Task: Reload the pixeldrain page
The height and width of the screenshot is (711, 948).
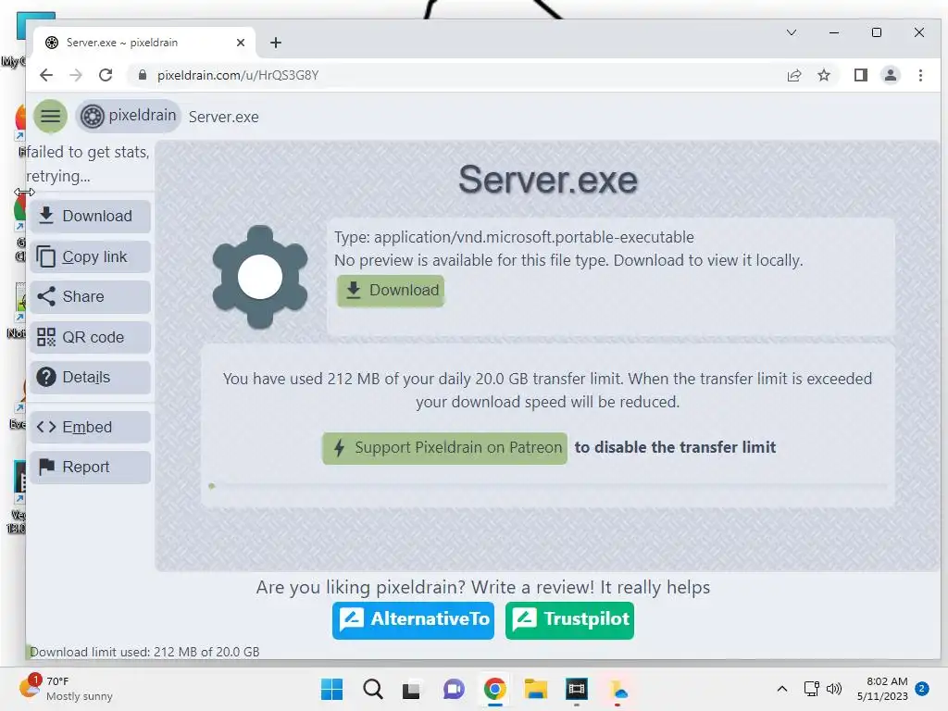Action: pos(106,75)
